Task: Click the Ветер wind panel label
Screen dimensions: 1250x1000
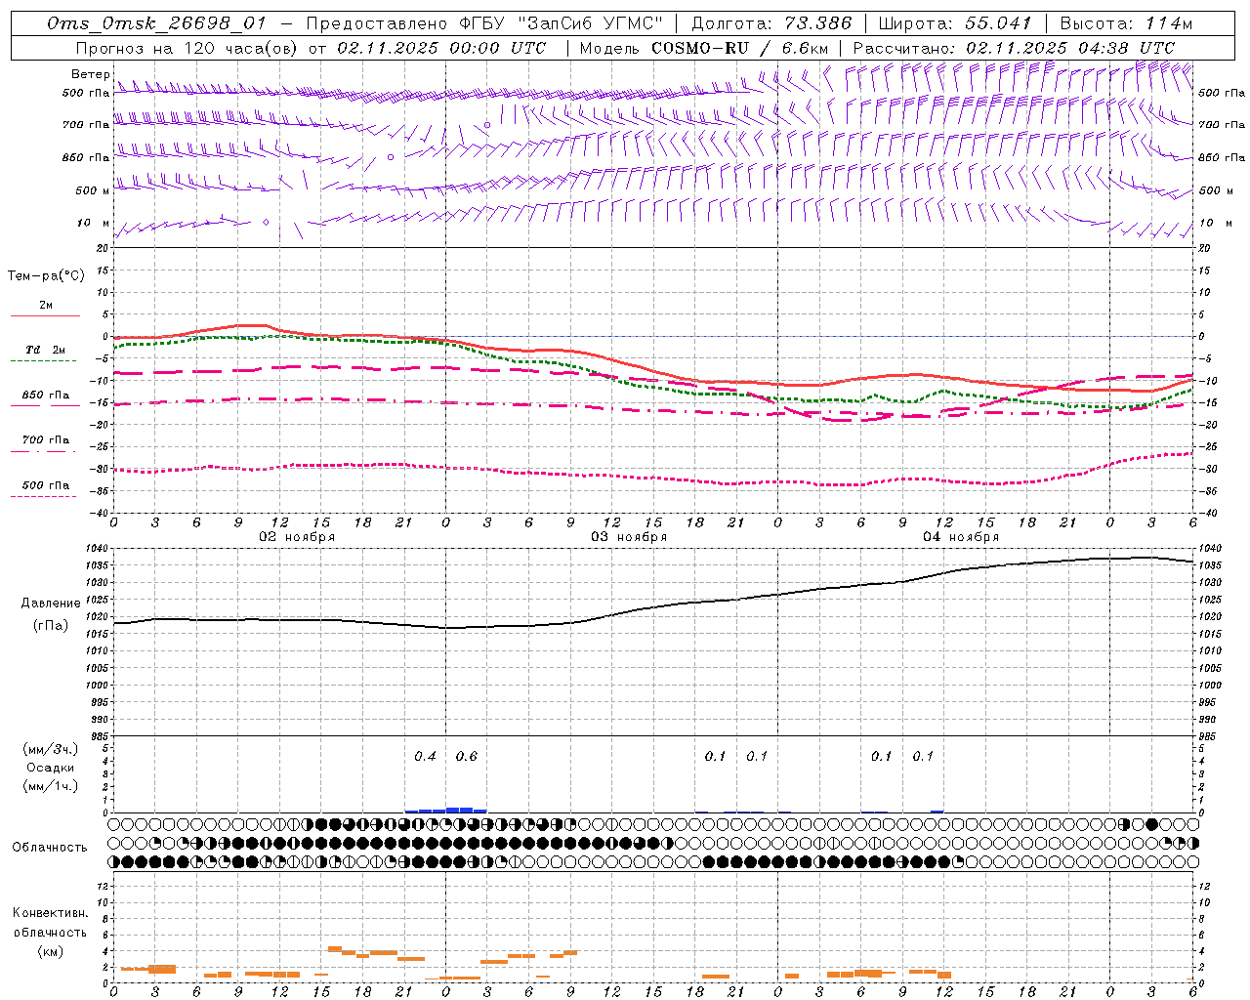Action: tap(90, 74)
